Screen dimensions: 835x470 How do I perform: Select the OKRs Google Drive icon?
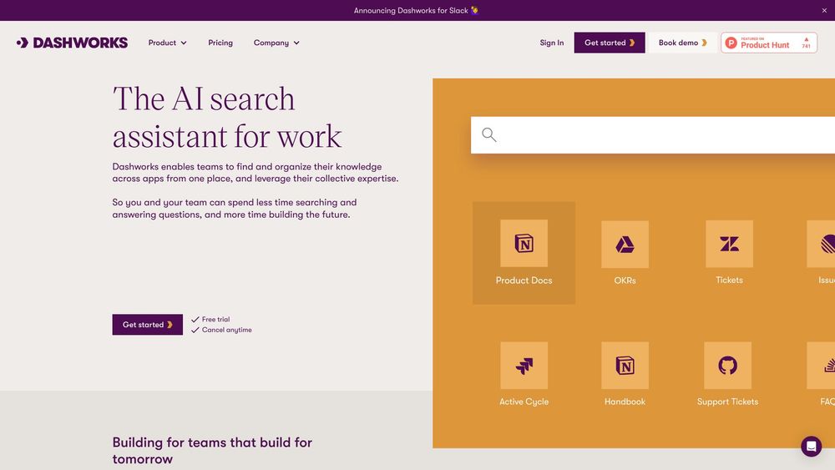(625, 245)
